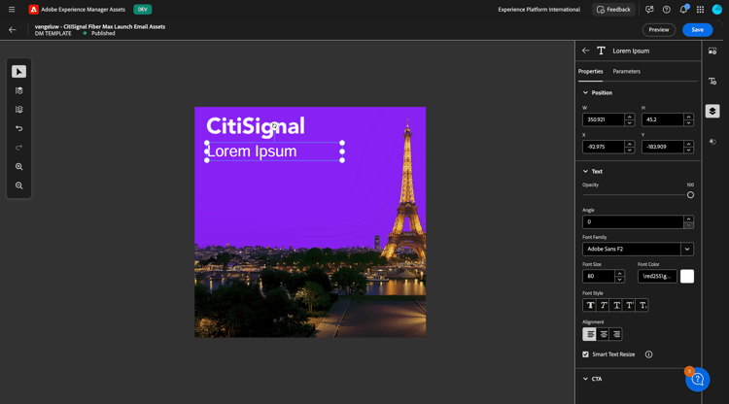Click the X position input field
Image resolution: width=729 pixels, height=404 pixels.
coord(604,147)
